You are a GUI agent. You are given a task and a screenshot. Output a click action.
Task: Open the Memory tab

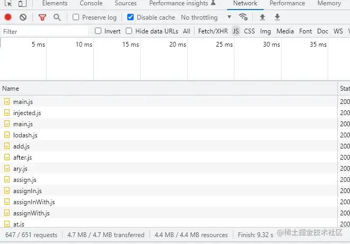pyautogui.click(x=329, y=3)
